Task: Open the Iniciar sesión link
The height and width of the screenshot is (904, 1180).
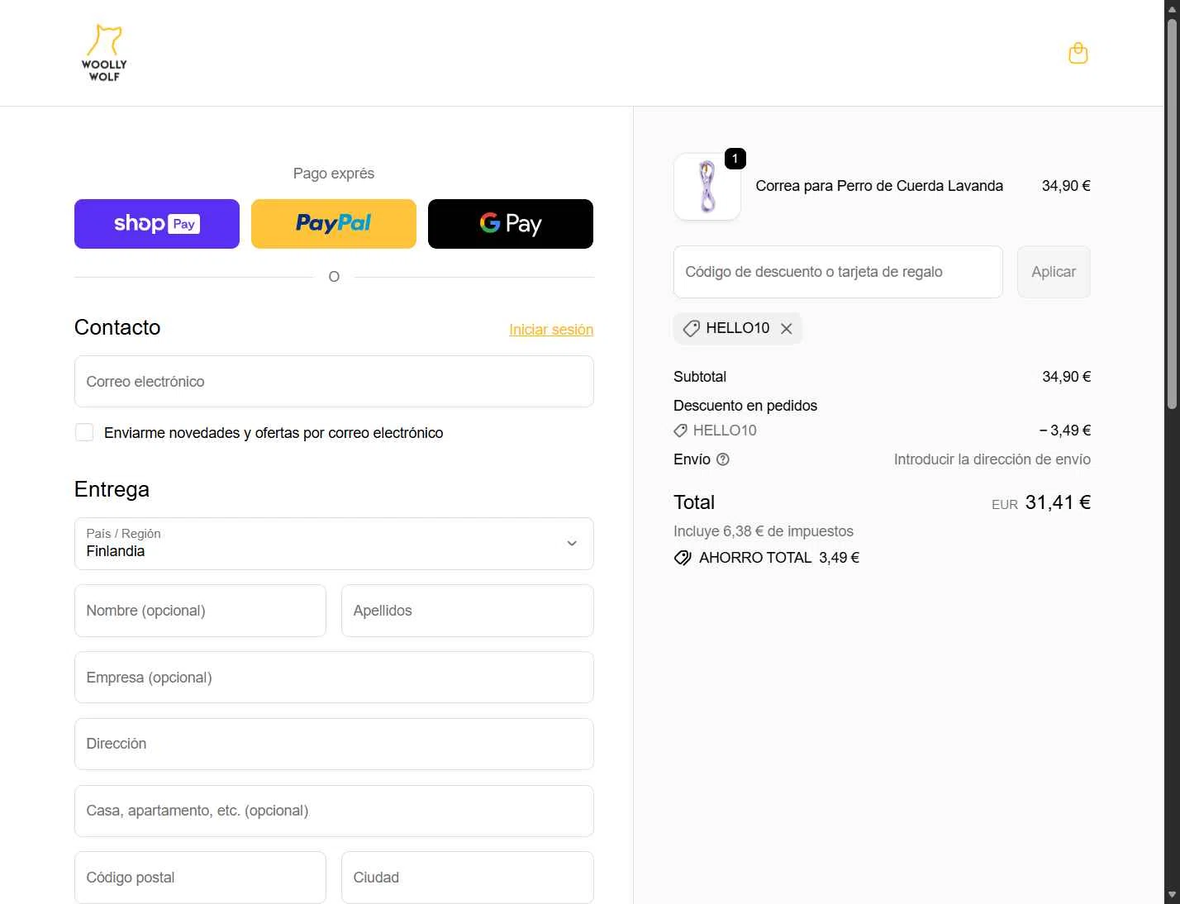Action: tap(551, 330)
